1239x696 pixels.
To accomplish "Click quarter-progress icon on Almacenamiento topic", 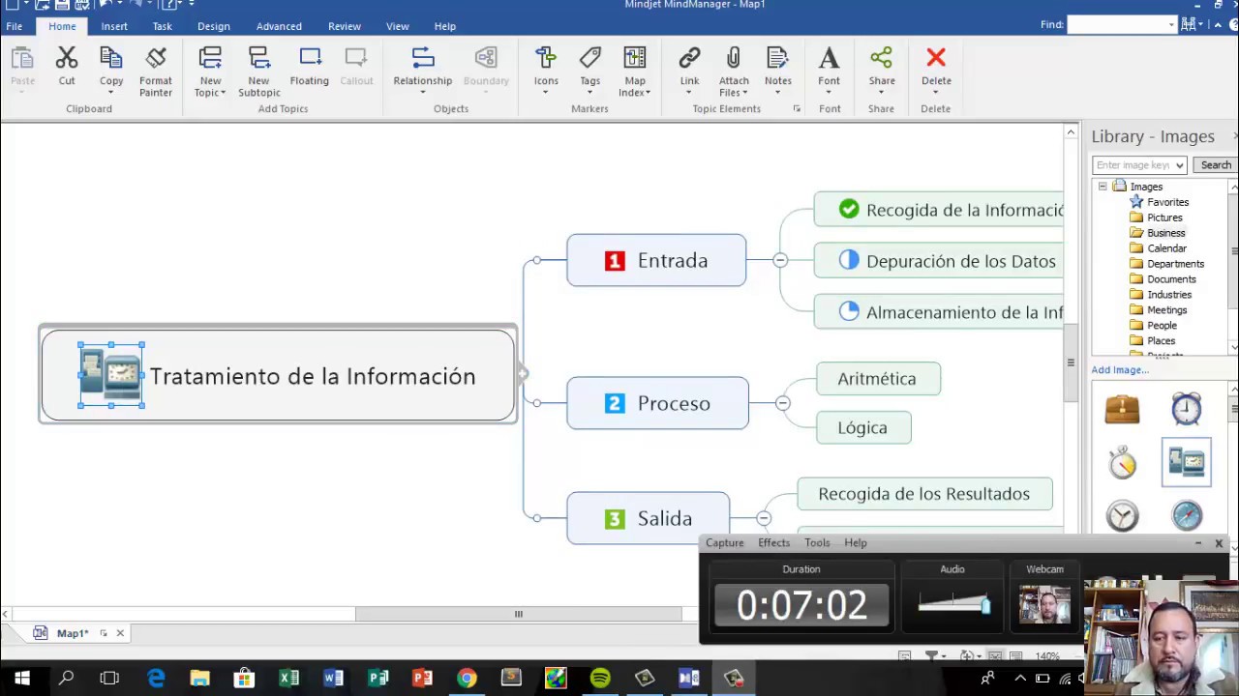I will tap(849, 311).
